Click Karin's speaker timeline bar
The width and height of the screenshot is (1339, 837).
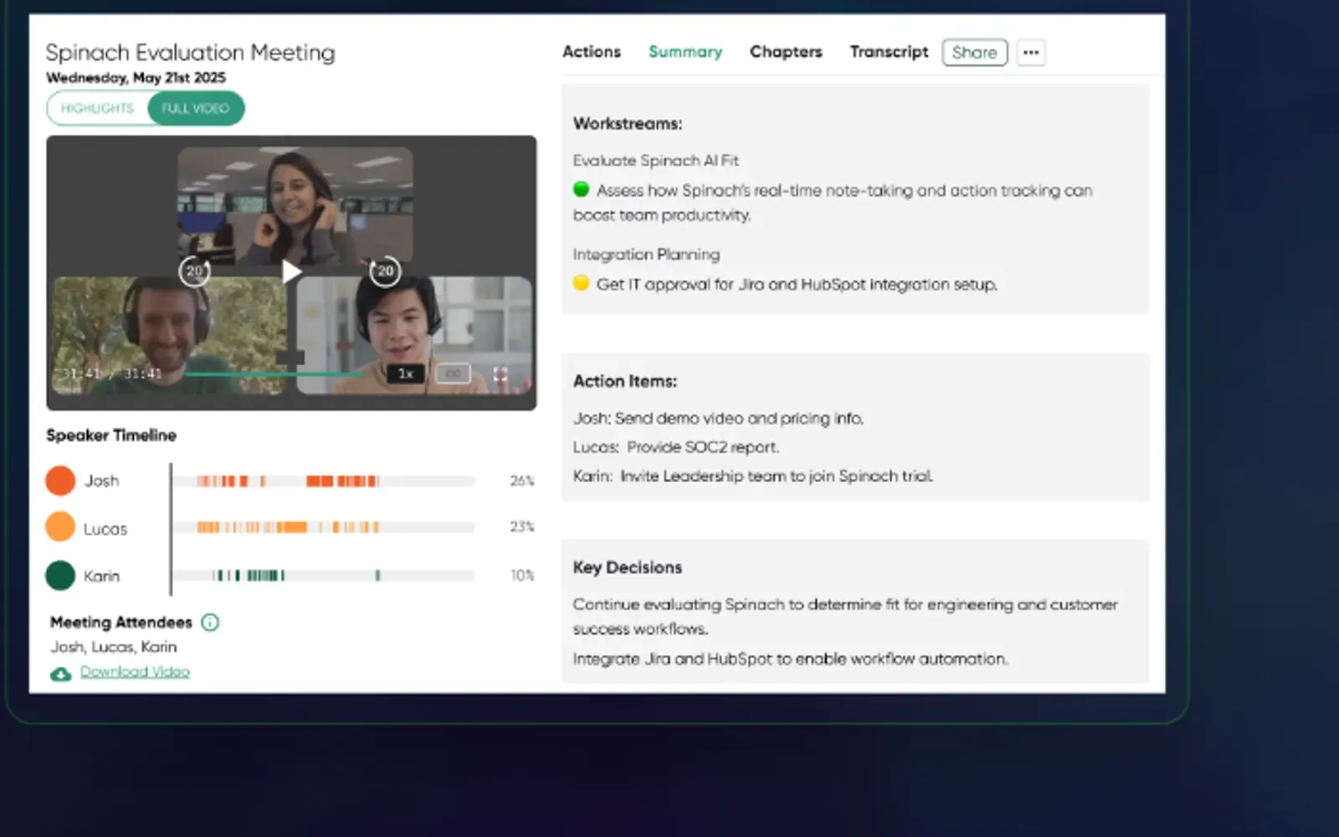click(x=324, y=575)
